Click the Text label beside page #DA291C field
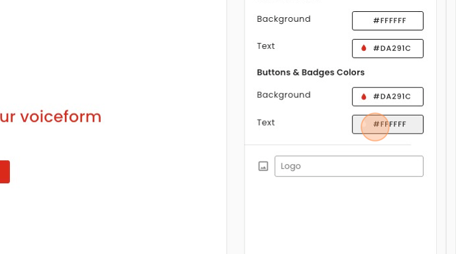The image size is (456, 254). (266, 46)
